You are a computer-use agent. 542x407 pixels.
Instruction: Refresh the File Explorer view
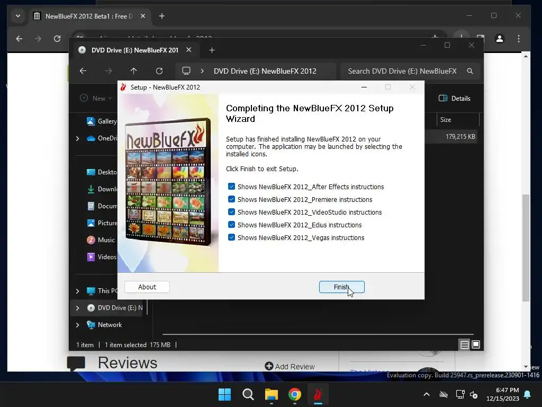coord(159,71)
